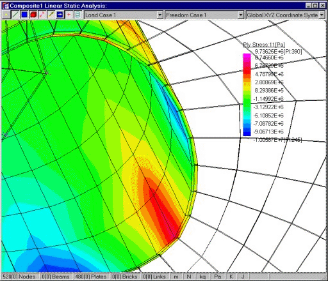
Task: Click the '0[0] Beams' status entry
Action: coord(56,277)
